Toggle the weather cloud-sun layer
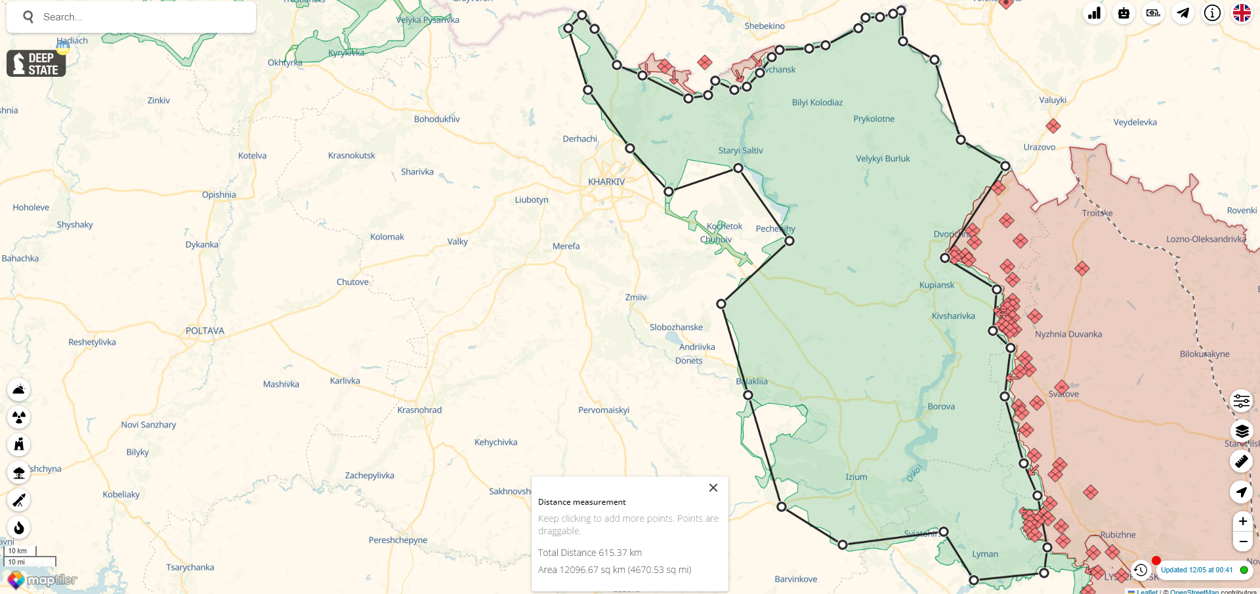Viewport: 1260px width, 594px height. pos(19,390)
